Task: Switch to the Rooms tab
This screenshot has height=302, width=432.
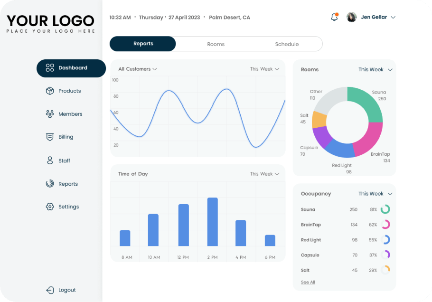Action: point(216,44)
